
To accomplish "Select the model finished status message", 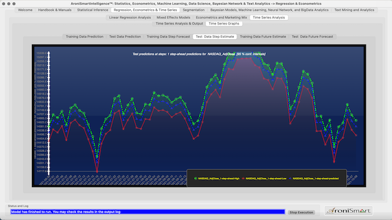I will 148,212.
